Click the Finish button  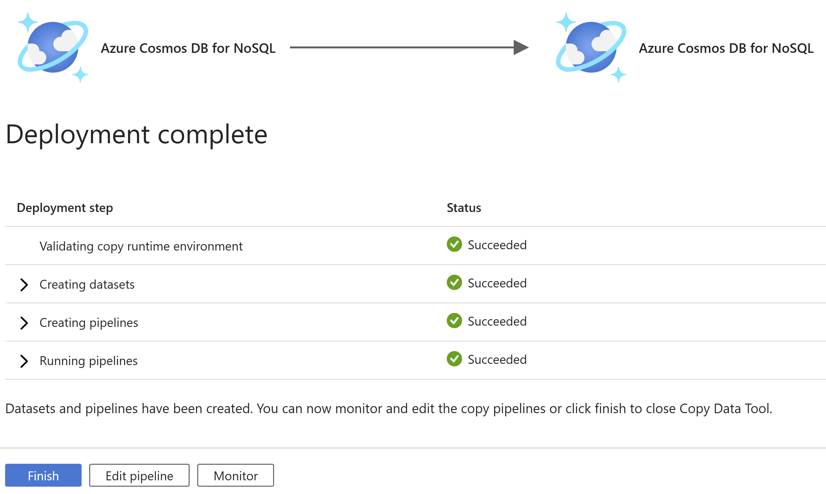point(43,475)
